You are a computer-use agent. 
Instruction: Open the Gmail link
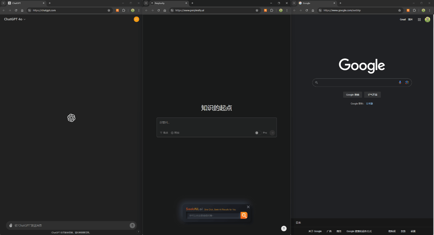tap(403, 20)
